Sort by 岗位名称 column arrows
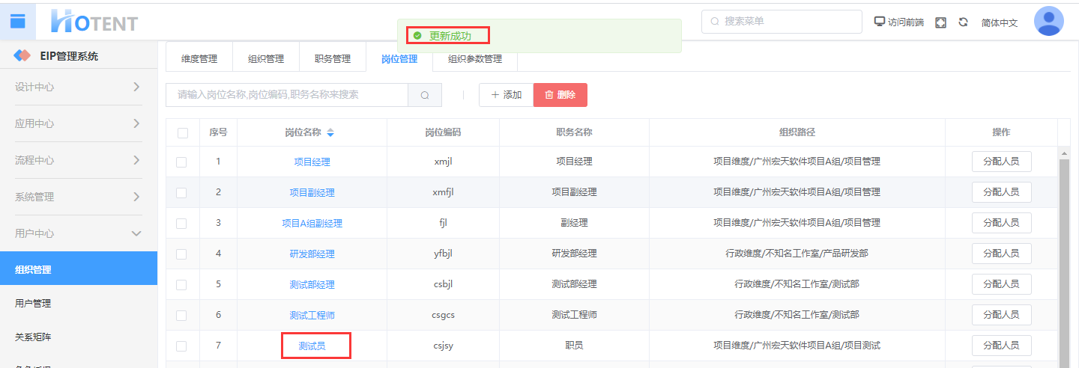Viewport: 1079px width, 368px height. (x=330, y=132)
